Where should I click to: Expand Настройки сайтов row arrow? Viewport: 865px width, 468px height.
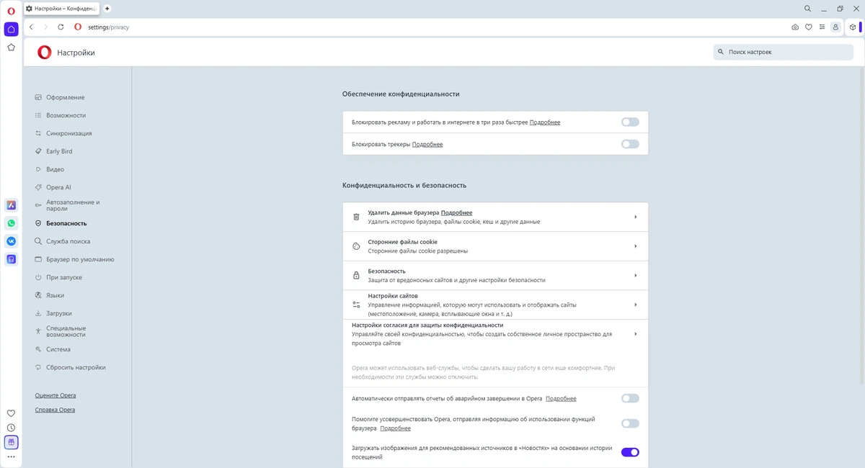635,305
